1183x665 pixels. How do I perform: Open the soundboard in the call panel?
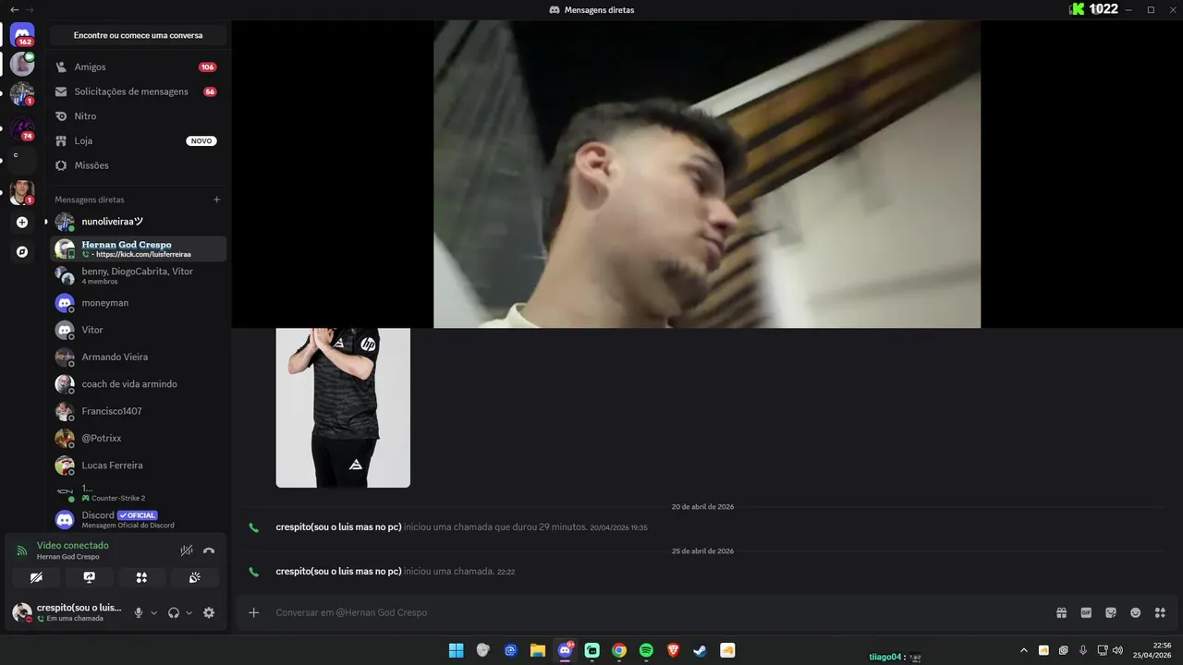[x=194, y=577]
